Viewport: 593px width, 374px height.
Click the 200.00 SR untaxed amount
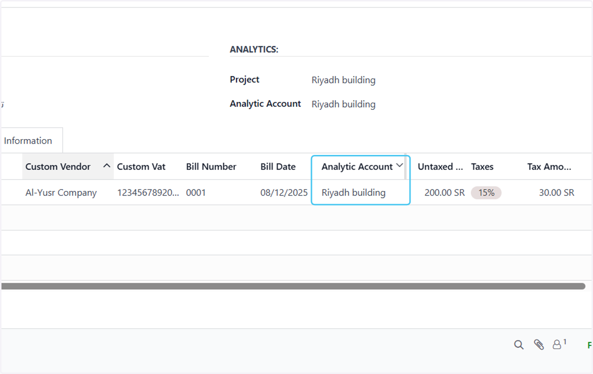click(x=445, y=193)
